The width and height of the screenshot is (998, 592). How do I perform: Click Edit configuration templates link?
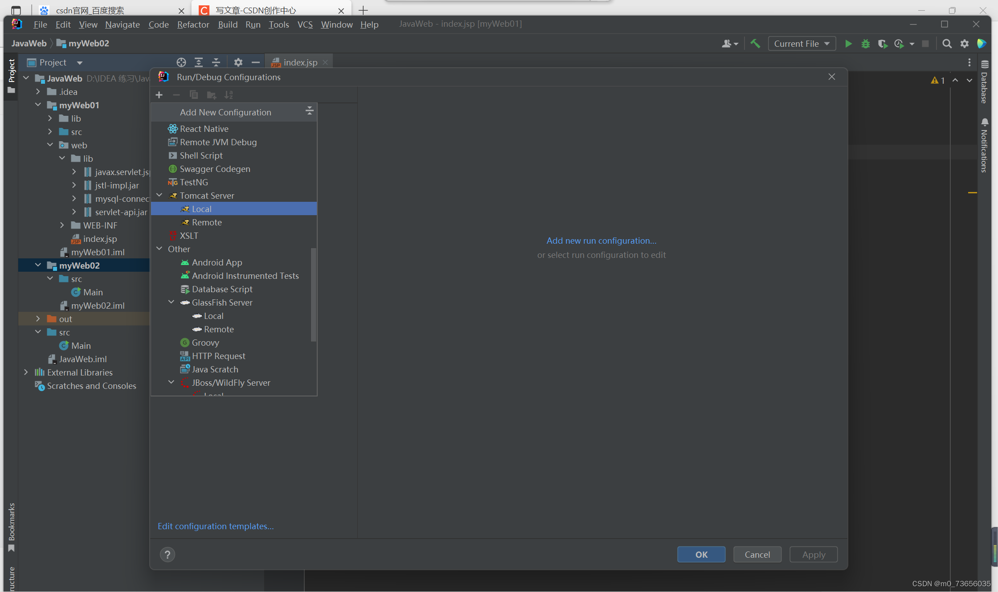coord(216,526)
